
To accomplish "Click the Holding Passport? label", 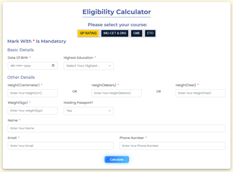I will coord(78,102).
